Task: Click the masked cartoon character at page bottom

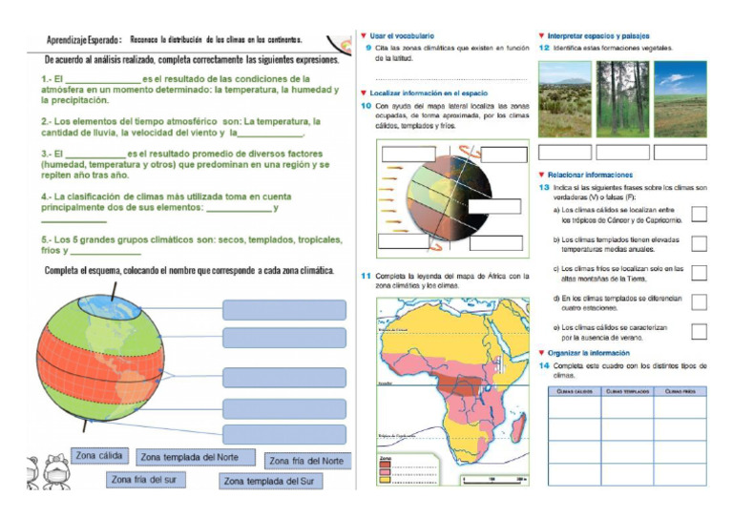Action: [x=57, y=472]
